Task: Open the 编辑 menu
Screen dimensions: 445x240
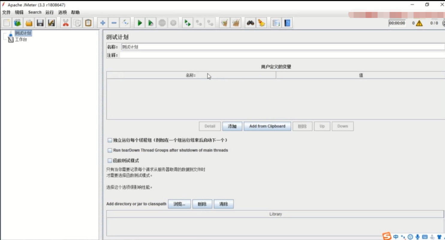Action: (19, 12)
